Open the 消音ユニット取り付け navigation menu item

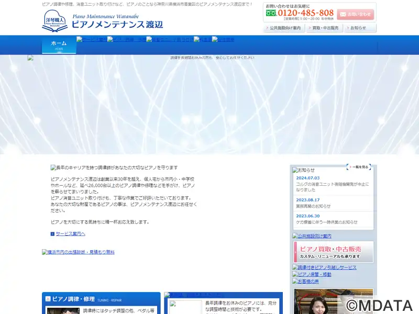point(170,40)
